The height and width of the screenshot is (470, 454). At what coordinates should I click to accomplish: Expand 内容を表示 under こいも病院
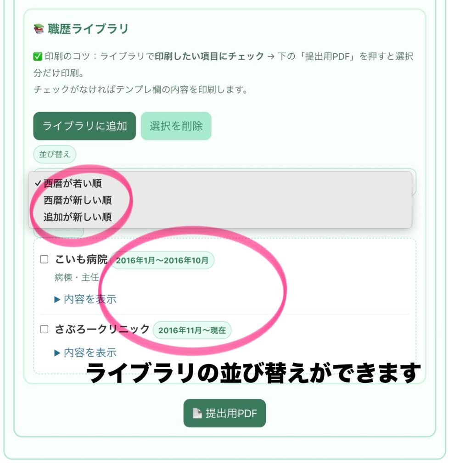(x=90, y=299)
